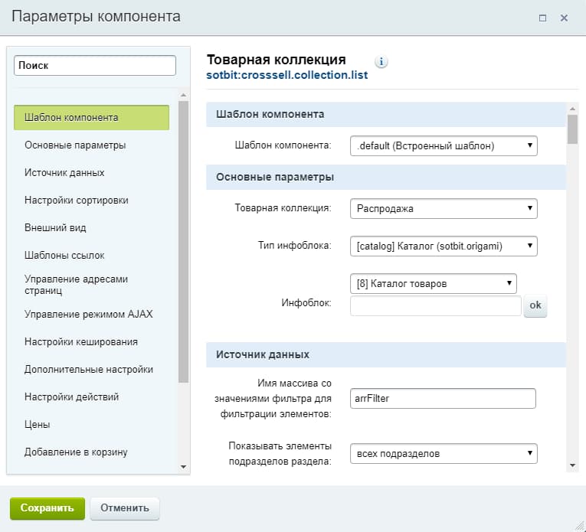Expand the всех подразделов dropdown
Screen dimensions: 586x532
444,454
